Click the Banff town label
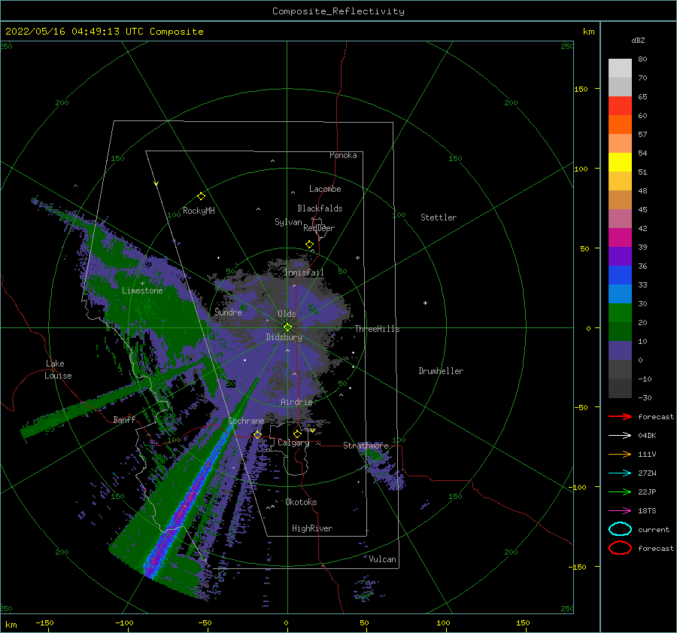 [x=124, y=419]
